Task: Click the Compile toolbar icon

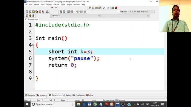Action: 90,8
